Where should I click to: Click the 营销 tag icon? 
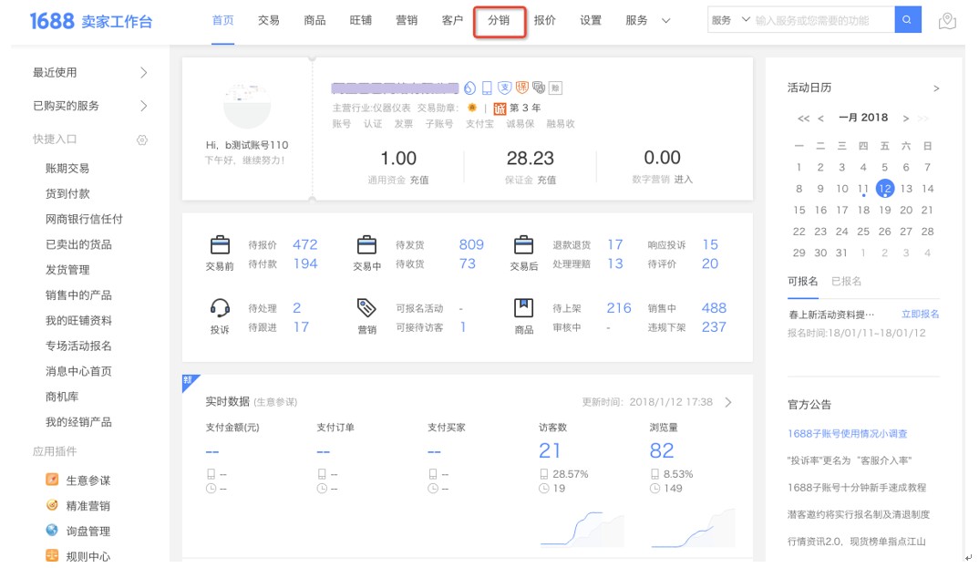(x=366, y=308)
